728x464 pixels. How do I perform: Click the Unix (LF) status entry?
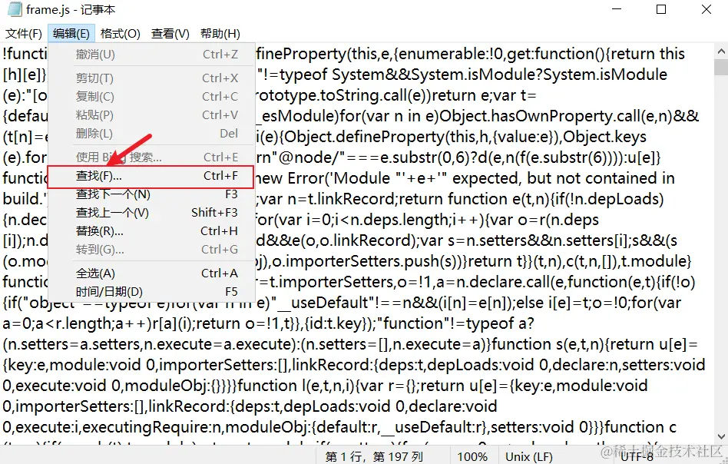(x=529, y=456)
